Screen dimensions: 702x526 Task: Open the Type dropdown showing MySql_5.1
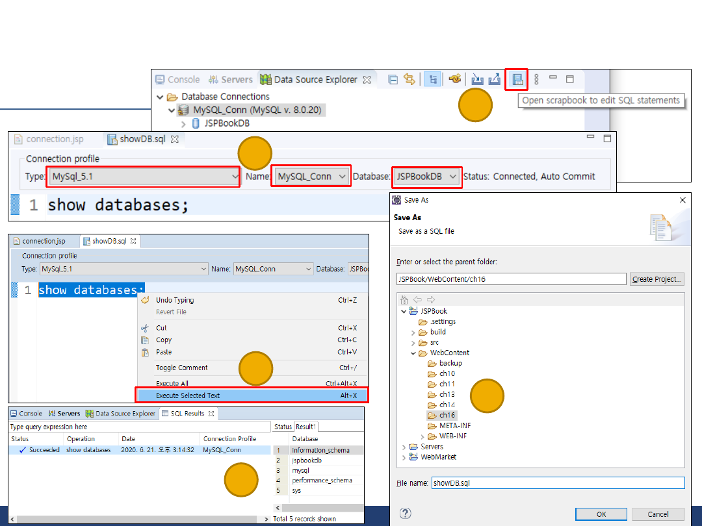pyautogui.click(x=143, y=177)
